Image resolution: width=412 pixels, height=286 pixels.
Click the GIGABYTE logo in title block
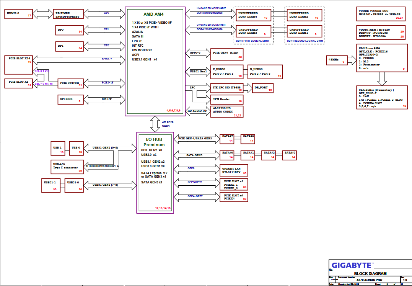tap(352, 265)
